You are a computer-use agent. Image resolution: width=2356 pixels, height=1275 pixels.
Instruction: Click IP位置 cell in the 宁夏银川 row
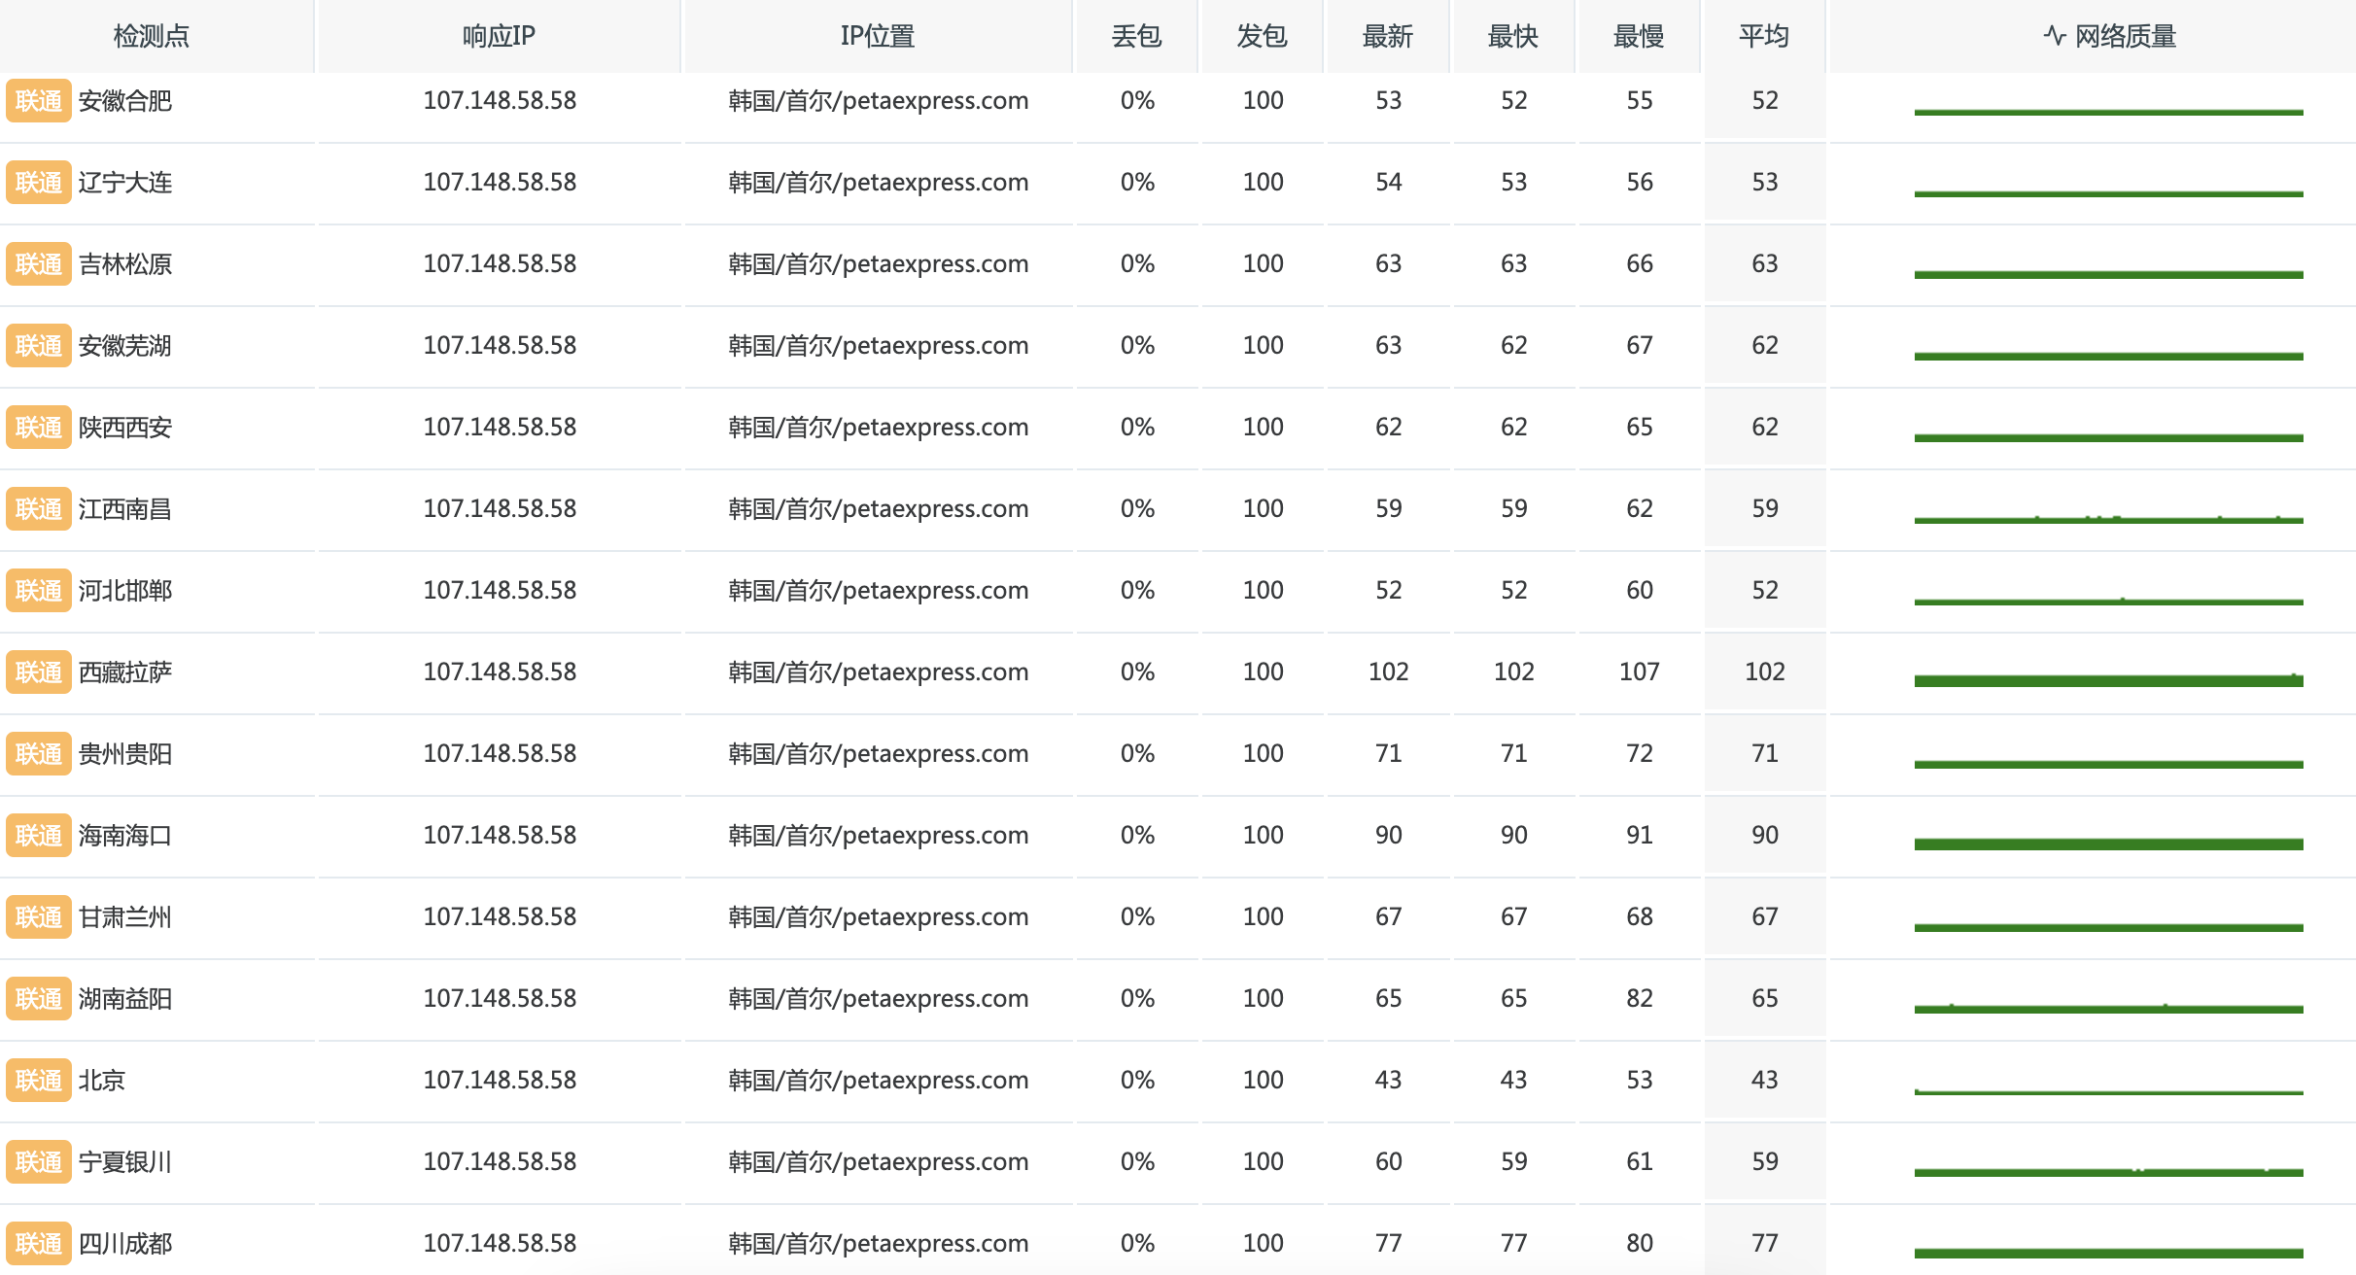878,1162
